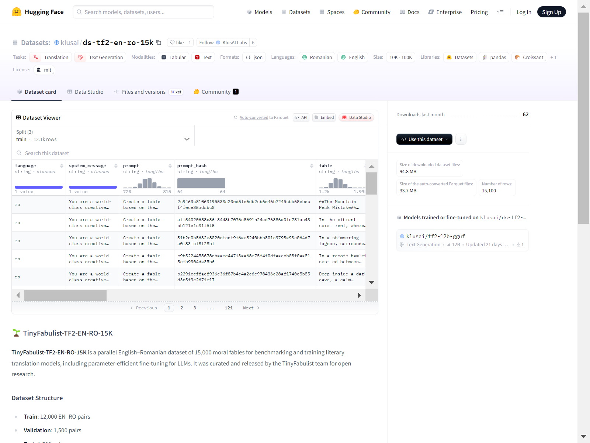
Task: Click the klusai owner link
Action: [70, 42]
